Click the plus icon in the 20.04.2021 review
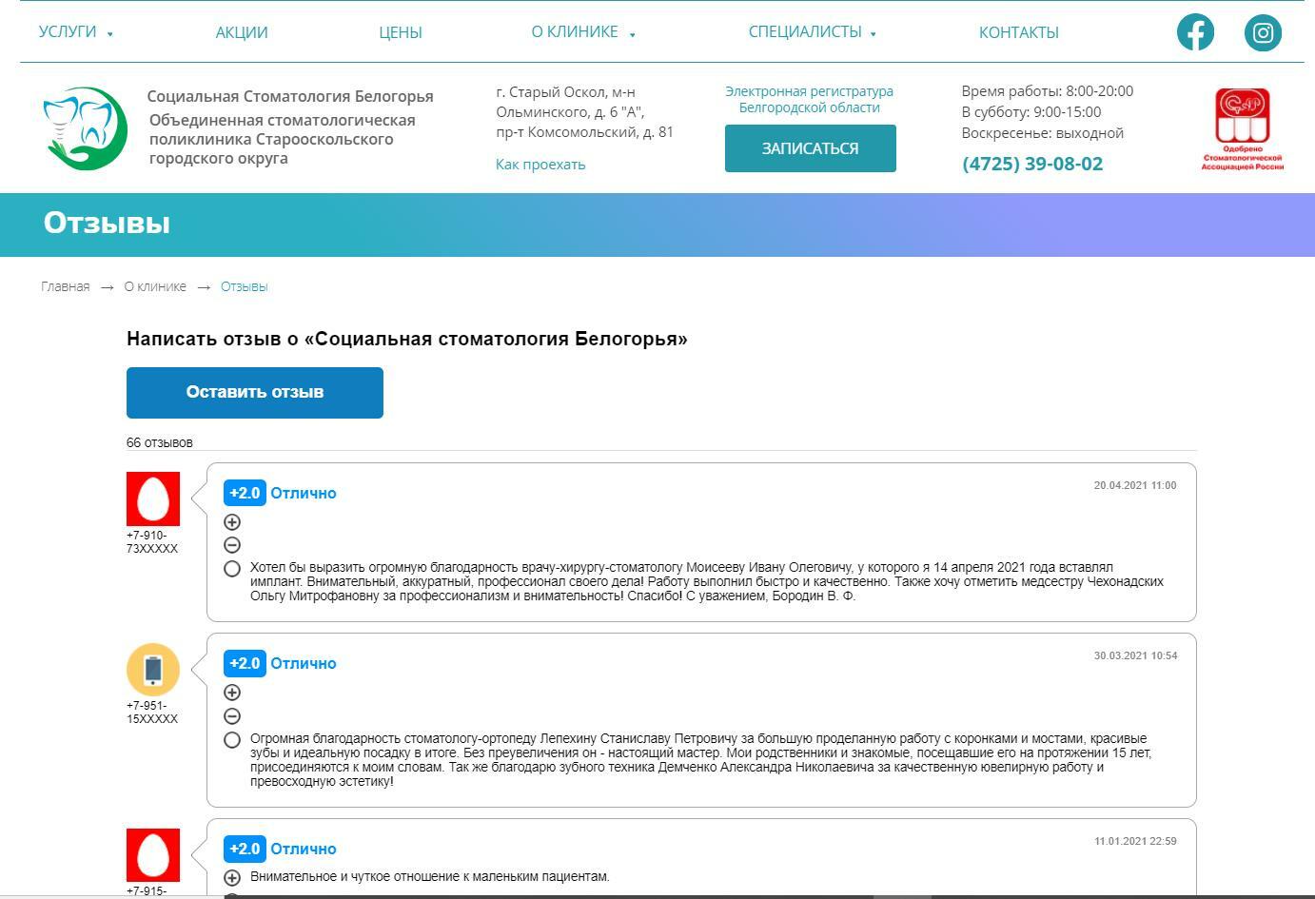 point(232,521)
